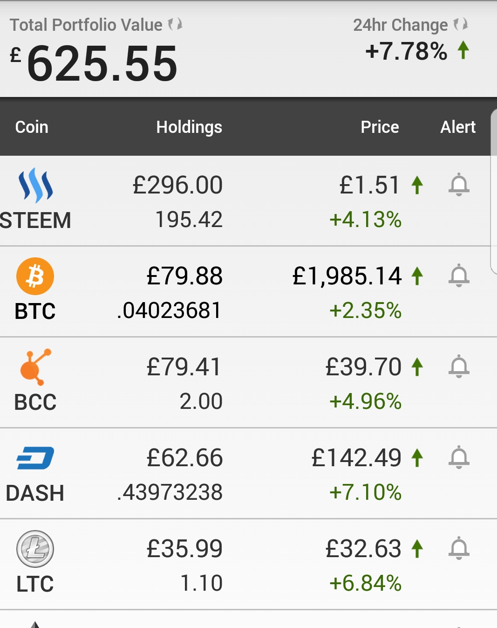Enable alert bell for LTC

(x=459, y=548)
